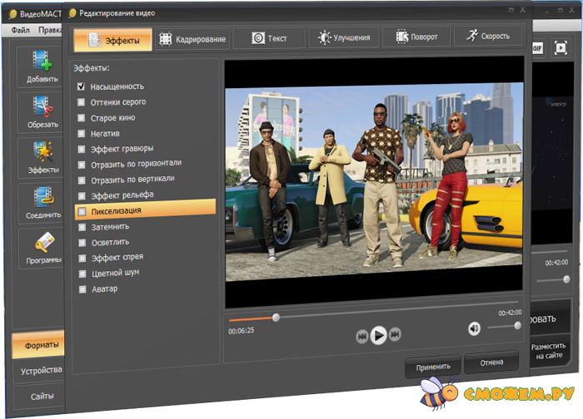
Task: Check Отразить по горизонтали
Action: pyautogui.click(x=82, y=165)
